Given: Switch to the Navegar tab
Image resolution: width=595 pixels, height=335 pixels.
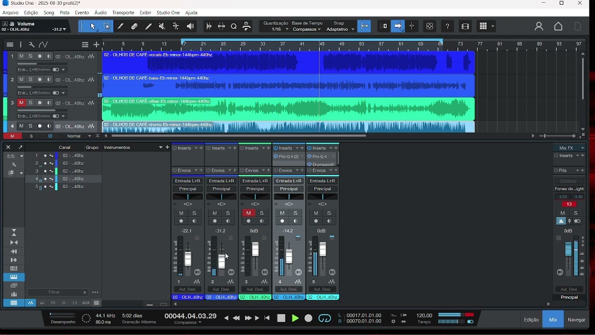Looking at the screenshot, I should [x=577, y=320].
